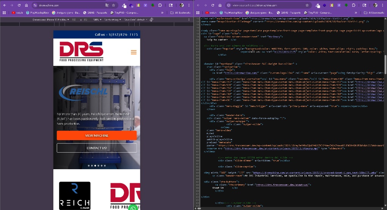The image size is (387, 210).
Task: Click the DRS Food Processing Equipment logo
Action: (x=81, y=51)
